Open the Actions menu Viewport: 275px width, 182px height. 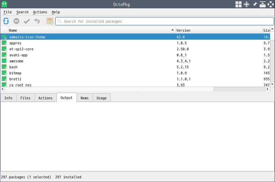tap(40, 12)
